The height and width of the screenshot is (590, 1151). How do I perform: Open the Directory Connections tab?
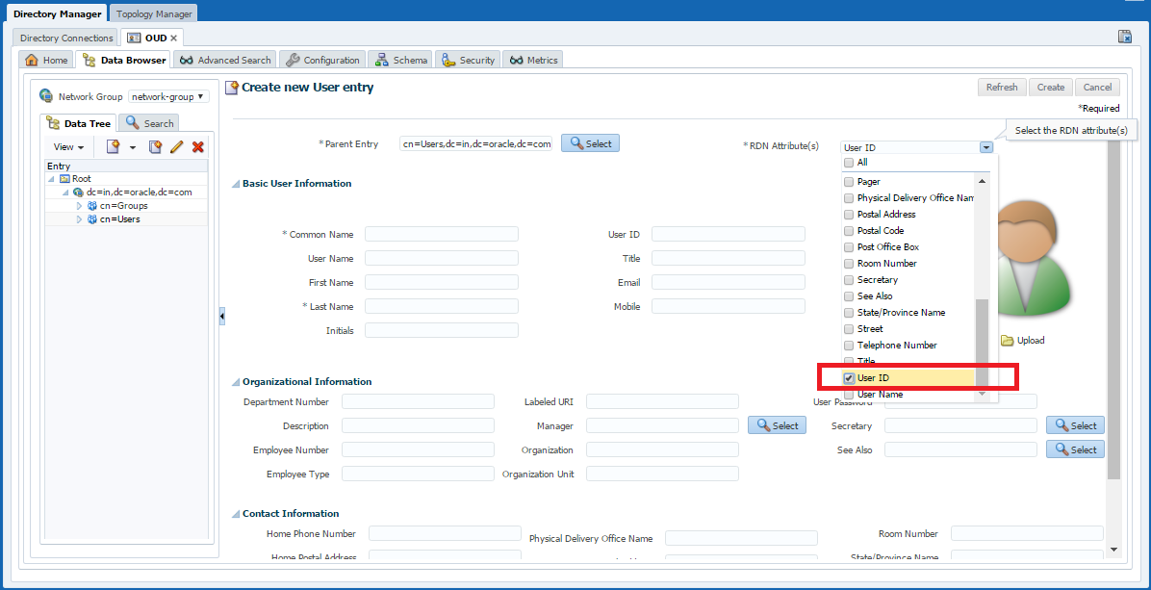click(66, 38)
